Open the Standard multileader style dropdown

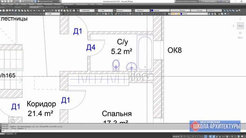pos(142,10)
